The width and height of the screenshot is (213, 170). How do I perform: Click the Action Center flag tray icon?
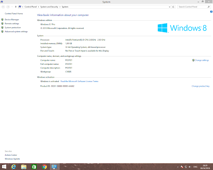182,167
